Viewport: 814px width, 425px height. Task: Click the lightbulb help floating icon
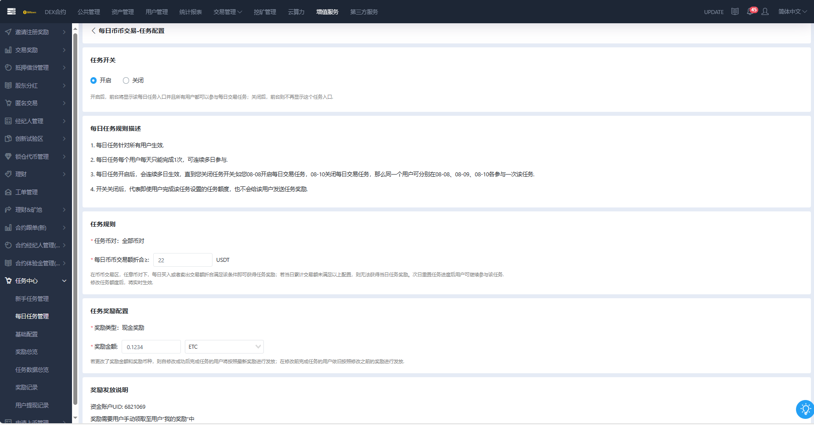(x=805, y=409)
